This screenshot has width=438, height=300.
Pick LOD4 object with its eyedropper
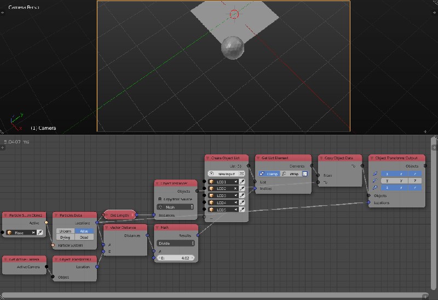(x=242, y=203)
